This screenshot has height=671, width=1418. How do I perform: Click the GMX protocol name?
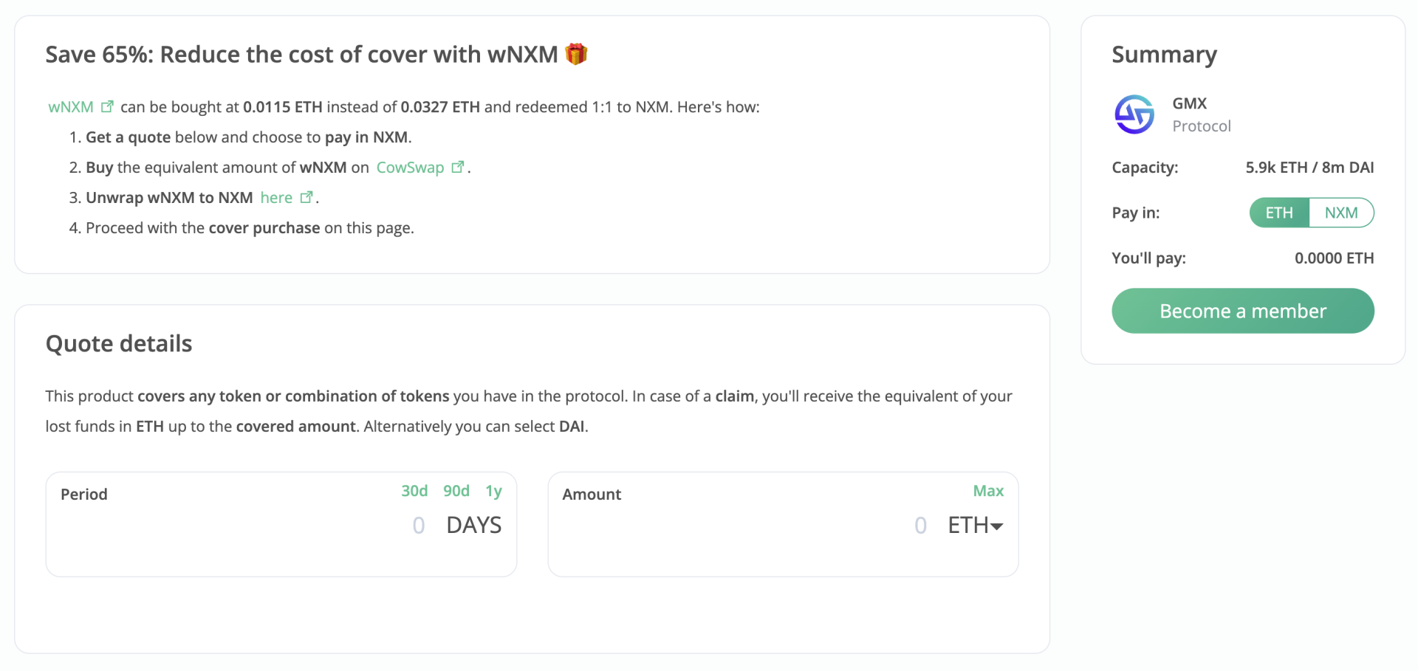click(1189, 103)
